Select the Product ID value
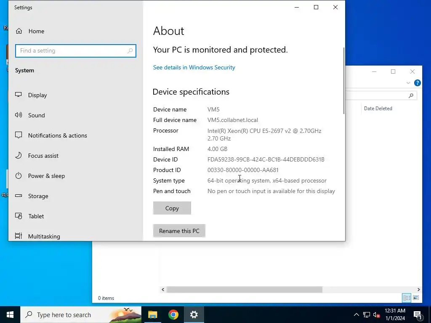This screenshot has height=323, width=431. point(243,170)
